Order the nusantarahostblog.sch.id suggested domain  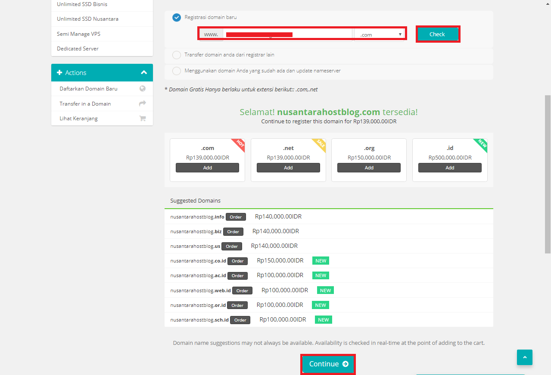pos(240,320)
